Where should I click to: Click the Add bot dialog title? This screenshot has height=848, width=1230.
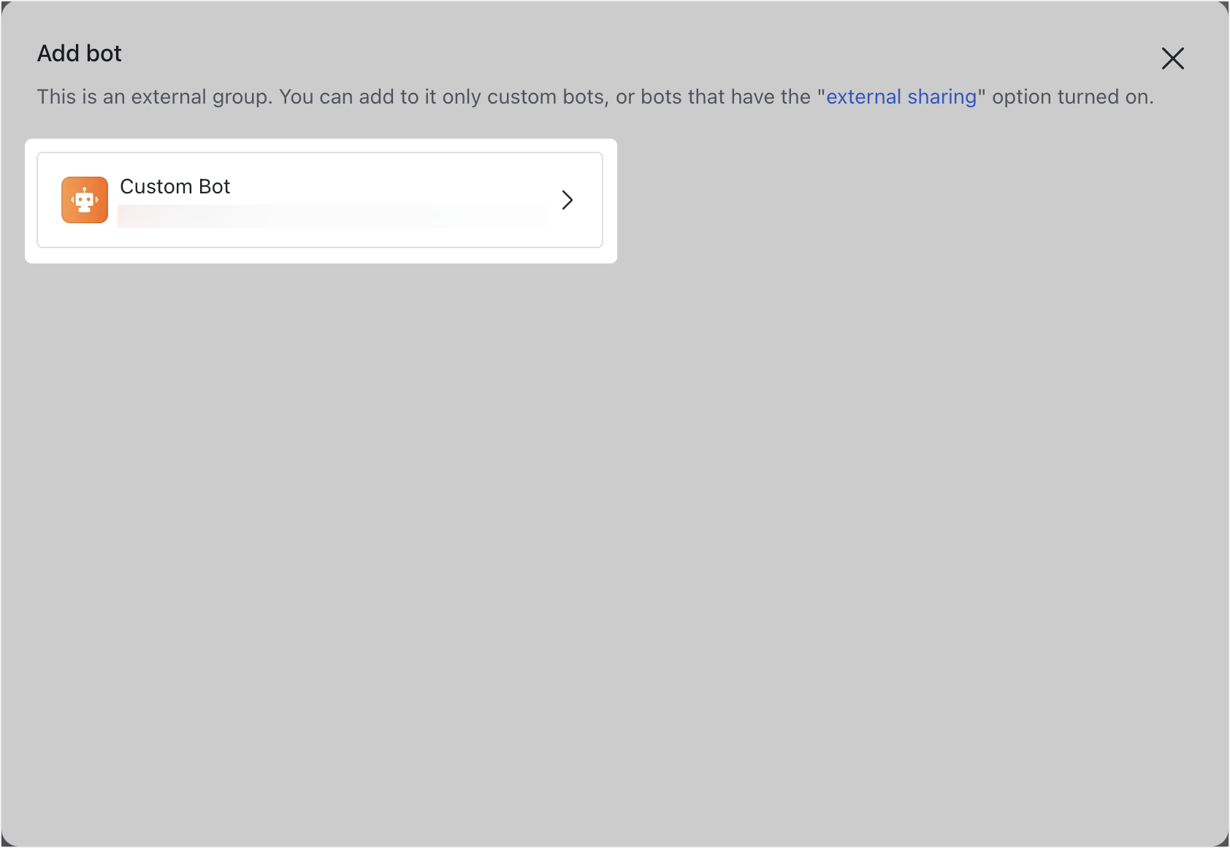click(x=79, y=53)
